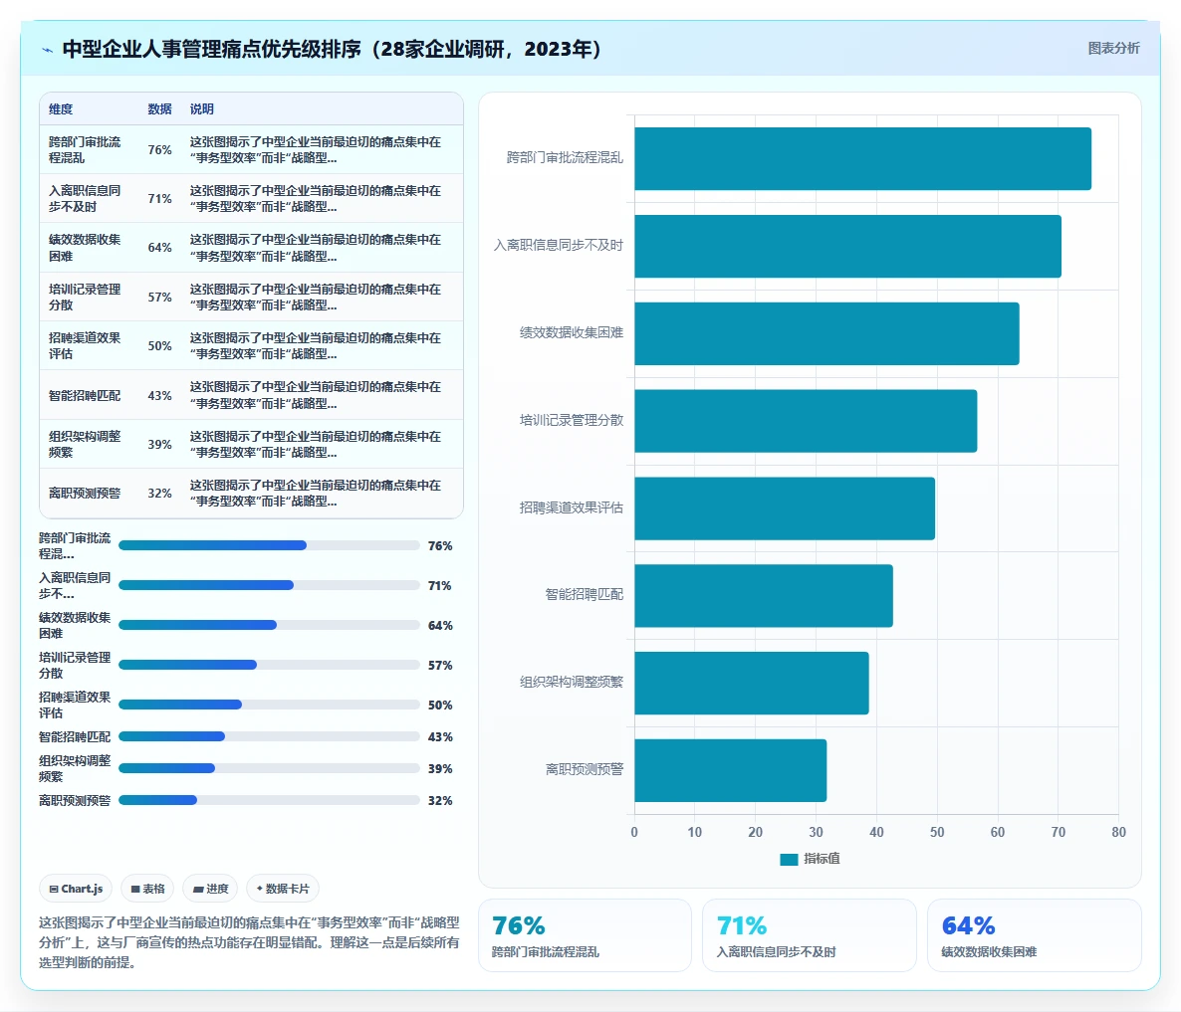The height and width of the screenshot is (1012, 1181).
Task: Click the summary paragraph starting 这张图揭示了
Action: 249,942
